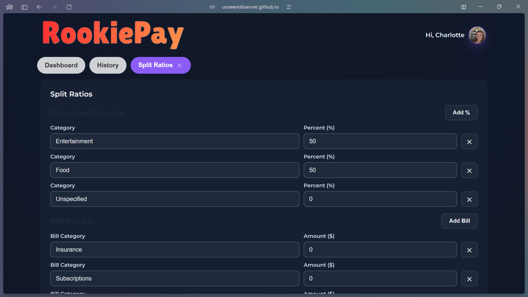Remove the Entertainment category row
Image resolution: width=528 pixels, height=297 pixels.
click(x=469, y=142)
